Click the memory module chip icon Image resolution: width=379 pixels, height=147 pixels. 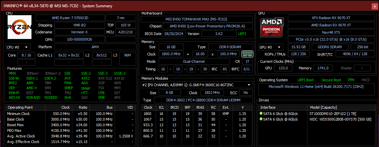(x=247, y=54)
